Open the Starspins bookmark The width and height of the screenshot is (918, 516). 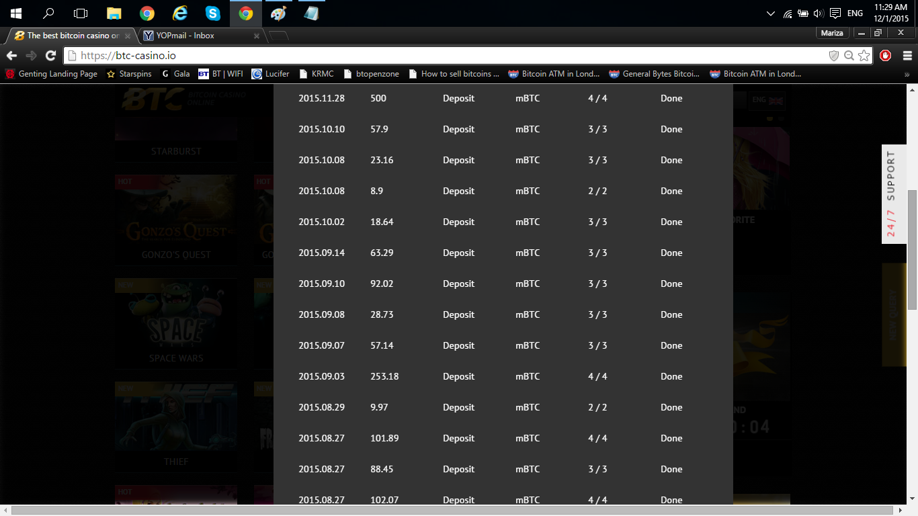[x=129, y=74]
